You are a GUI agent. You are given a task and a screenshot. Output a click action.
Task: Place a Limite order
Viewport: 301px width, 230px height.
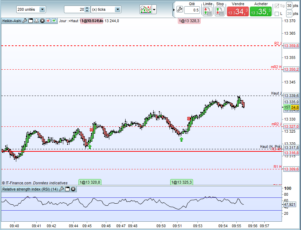(208, 11)
